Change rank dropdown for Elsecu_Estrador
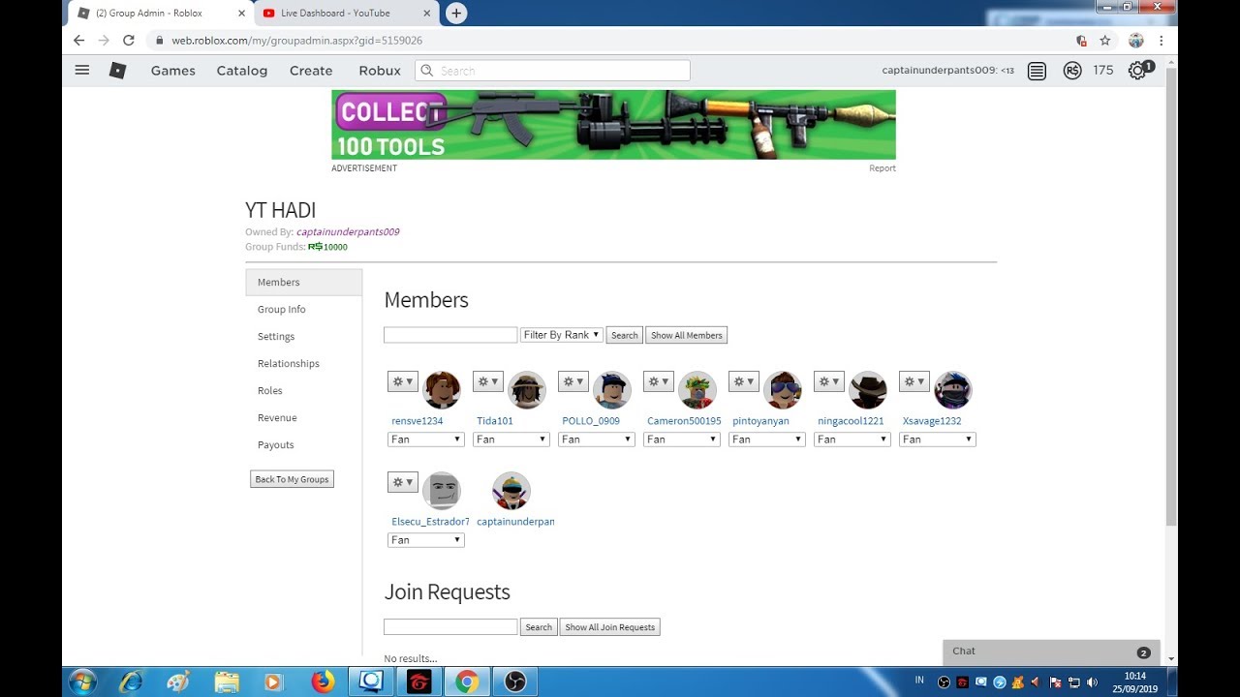Screen dimensions: 1240x697 426,540
